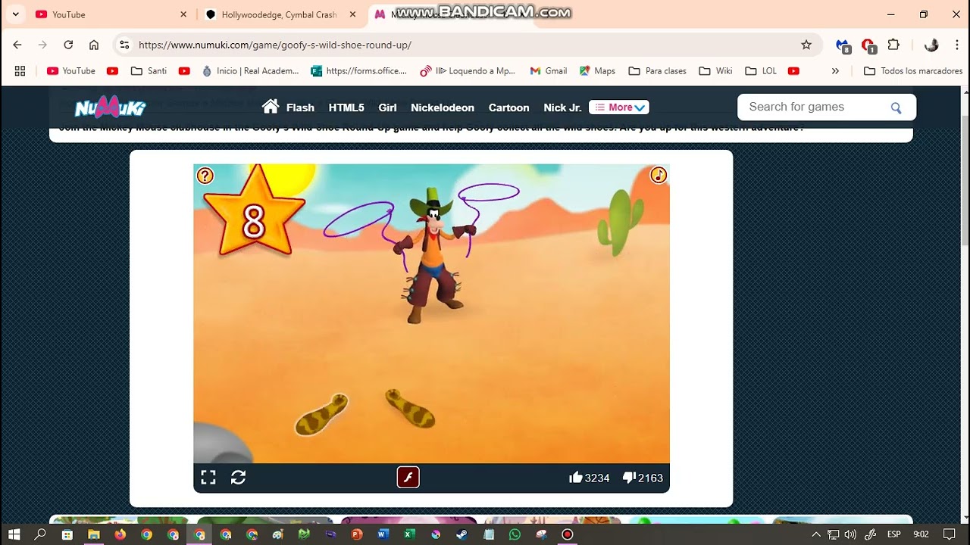Lasso the right striped wild shoe
Image resolution: width=970 pixels, height=545 pixels.
click(x=410, y=408)
